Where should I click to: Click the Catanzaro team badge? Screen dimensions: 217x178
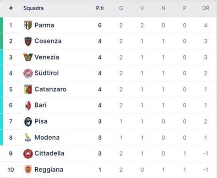tap(28, 89)
